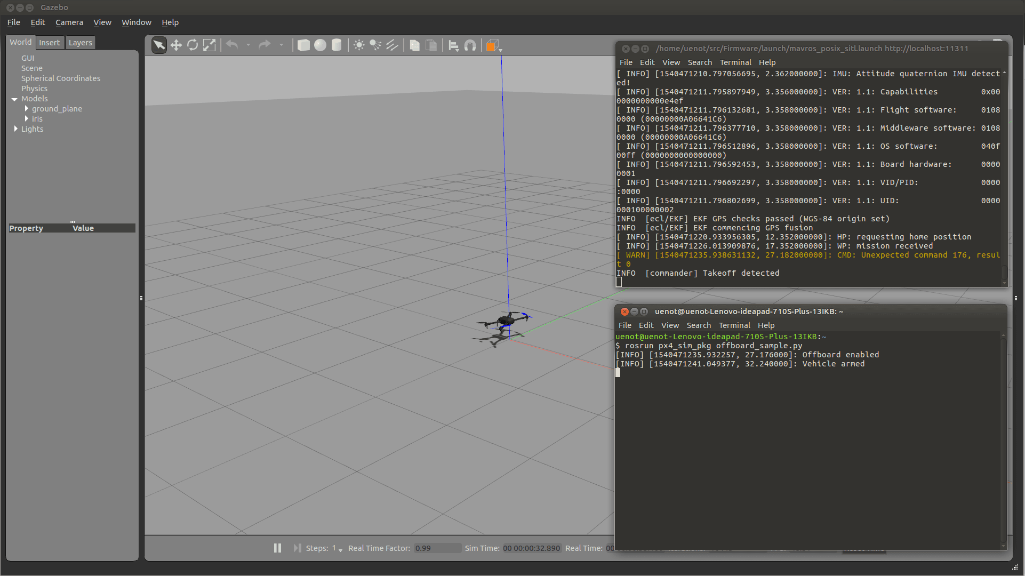Screen dimensions: 1025x576
Task: Select the ground_plane model entry
Action: (57, 109)
